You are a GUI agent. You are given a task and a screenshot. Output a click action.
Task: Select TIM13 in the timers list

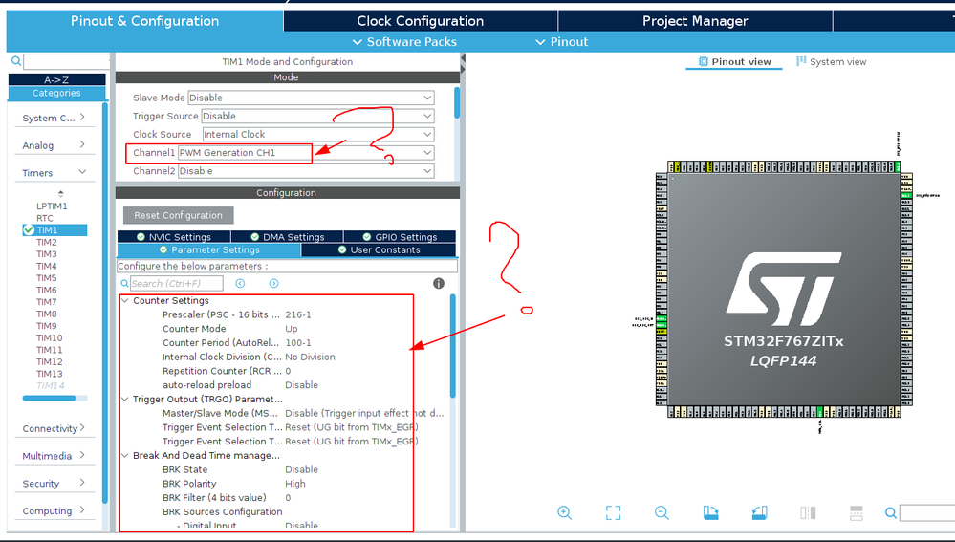(49, 374)
